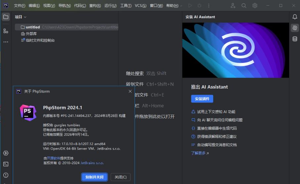Viewport: 300px width, 184px height.
Task: Open the 重构(R) menu
Action: pos(95,6)
